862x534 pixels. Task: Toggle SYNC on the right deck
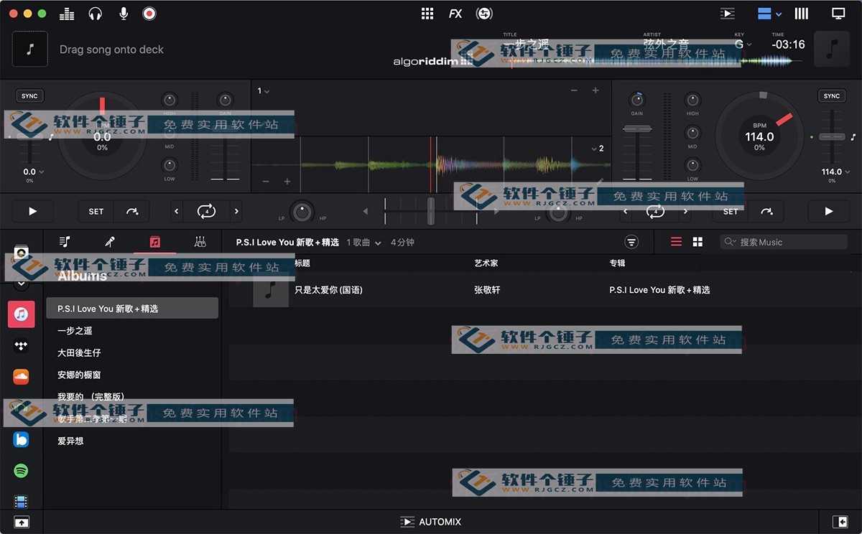832,96
